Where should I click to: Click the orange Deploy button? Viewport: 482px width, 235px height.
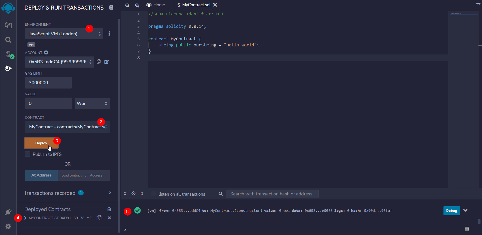coord(41,143)
